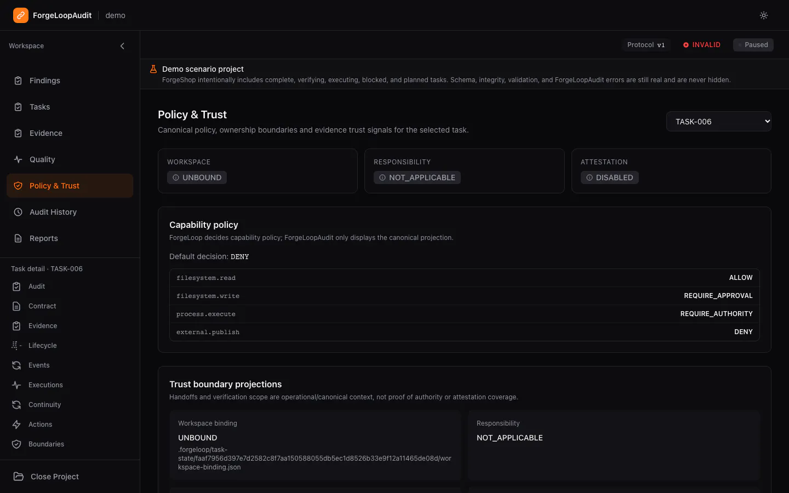Click the ForgeLoopAudit orange logo icon
This screenshot has height=493, width=789.
[x=21, y=15]
